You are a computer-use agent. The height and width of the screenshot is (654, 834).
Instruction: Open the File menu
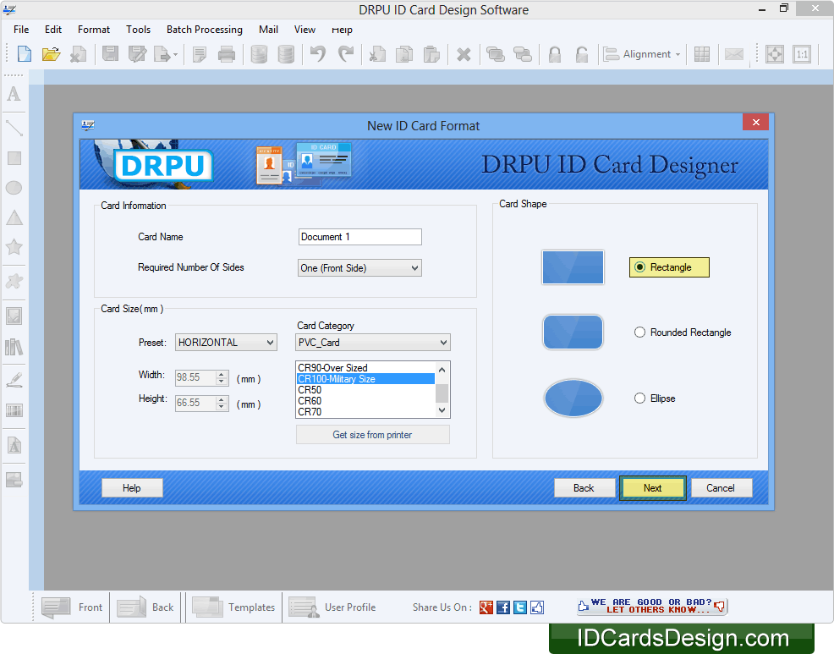point(21,30)
